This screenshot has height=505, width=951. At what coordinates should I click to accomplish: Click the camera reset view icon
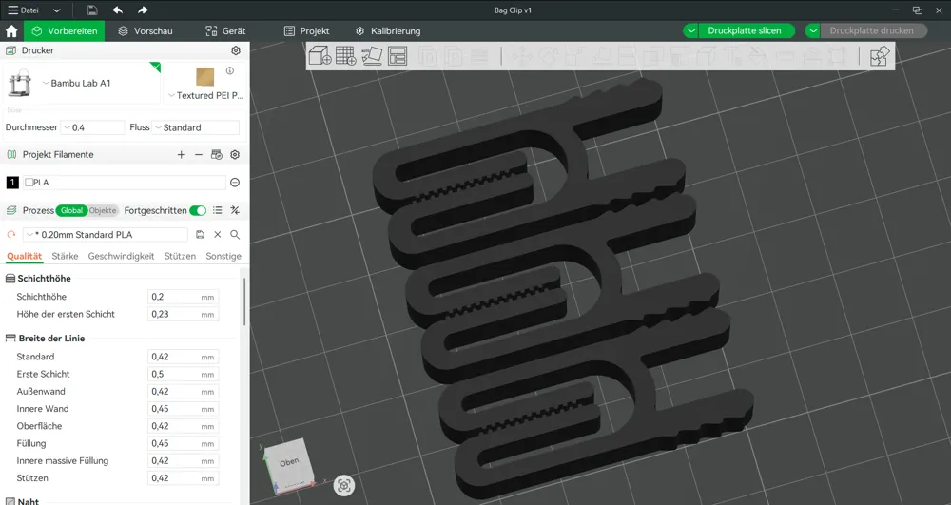pos(344,485)
